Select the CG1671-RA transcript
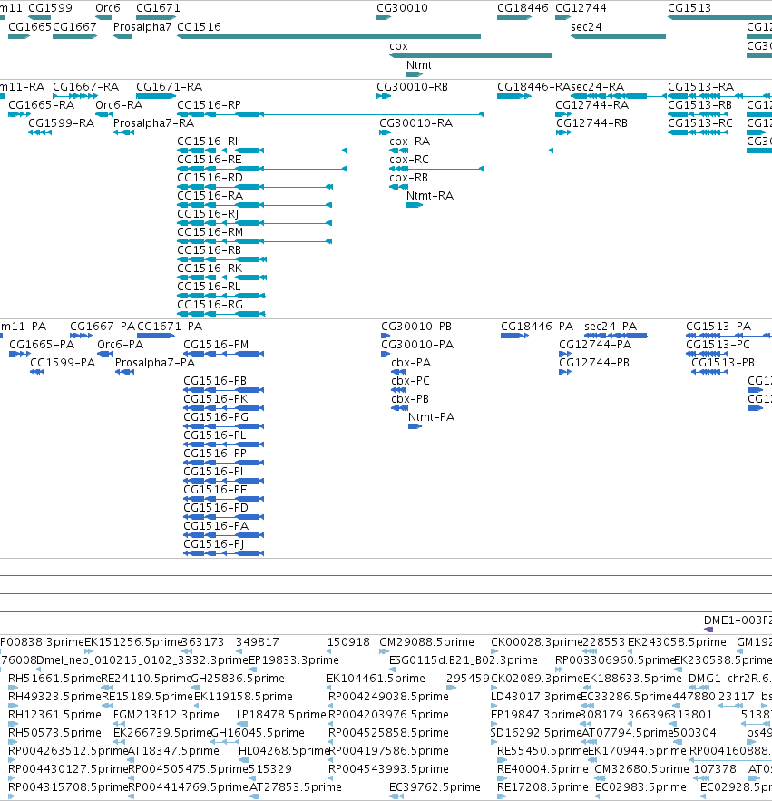 [156, 96]
